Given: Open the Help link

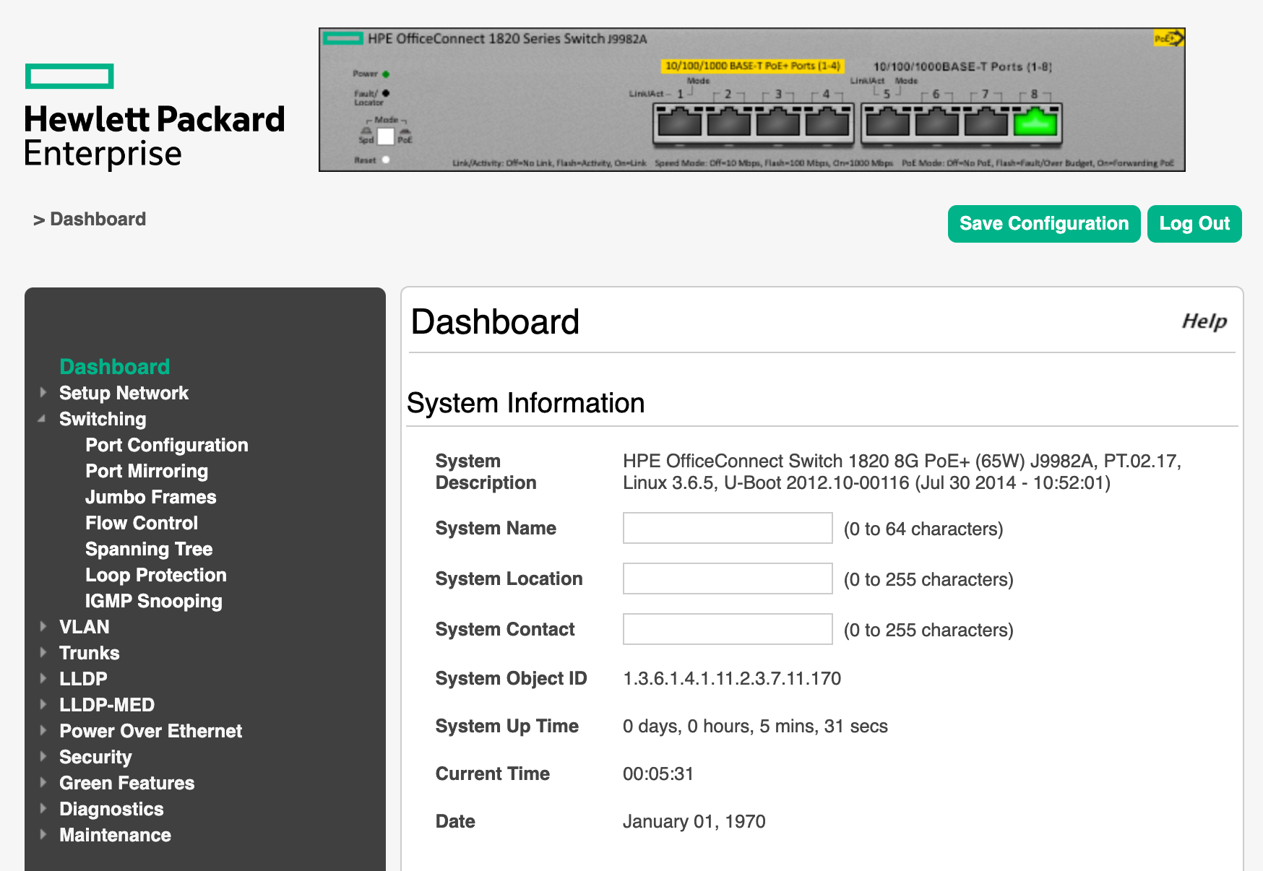Looking at the screenshot, I should coord(1204,321).
